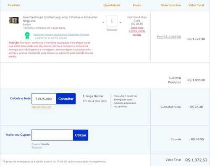Click the Subtotal Frete value R$ 28,48
The height and width of the screenshot is (166, 210).
pyautogui.click(x=196, y=107)
